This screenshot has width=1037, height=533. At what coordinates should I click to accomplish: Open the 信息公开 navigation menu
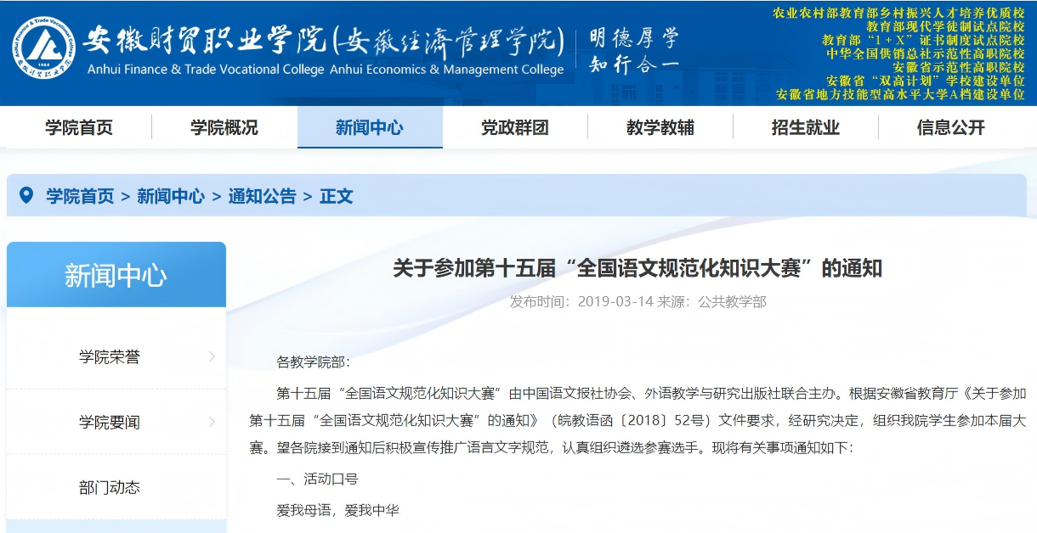pos(951,127)
